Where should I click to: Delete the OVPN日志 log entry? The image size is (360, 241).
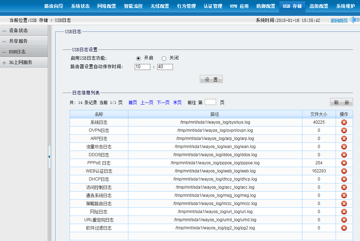344,130
